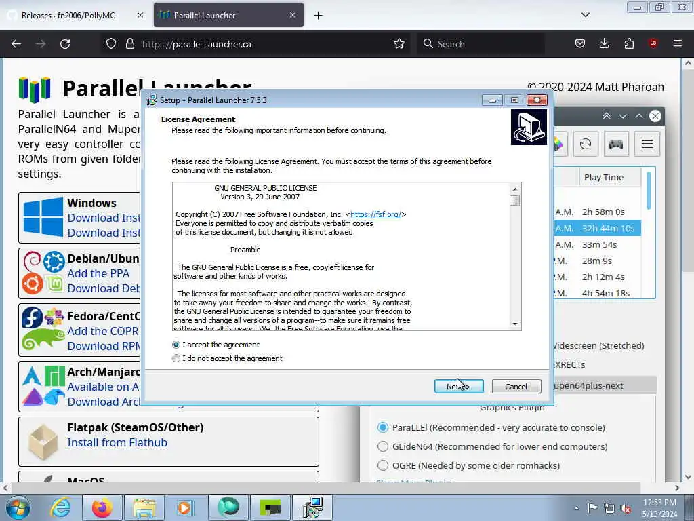This screenshot has height=521, width=694.
Task: Click the Flatpak box icon
Action: pyautogui.click(x=43, y=442)
